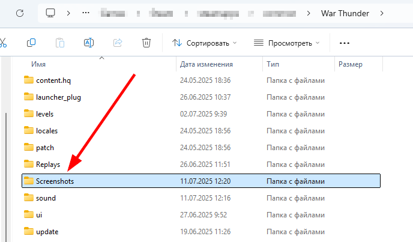Image resolution: width=413 pixels, height=242 pixels.
Task: Click date 27.06.2025 9:52
Action: (203, 215)
